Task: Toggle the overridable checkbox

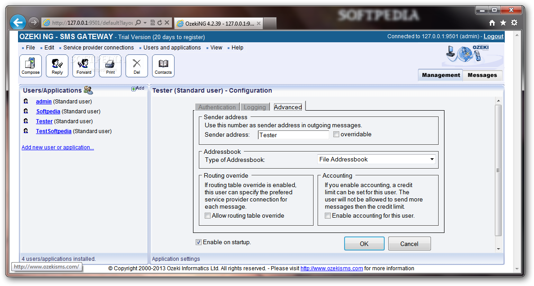Action: coord(336,134)
